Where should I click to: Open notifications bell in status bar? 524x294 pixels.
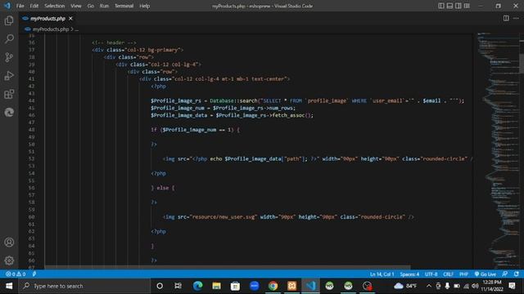pyautogui.click(x=517, y=274)
